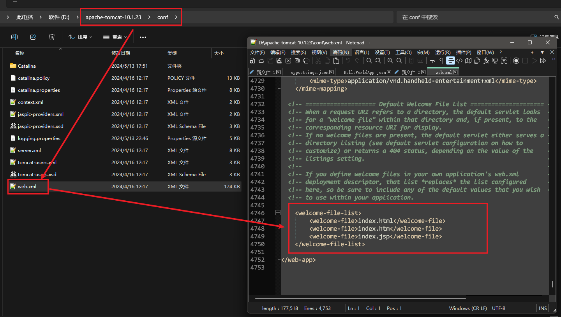Open the 窗口(W) menu
The image size is (561, 317).
485,53
